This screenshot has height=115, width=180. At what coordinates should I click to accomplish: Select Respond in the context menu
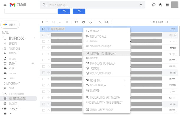(107, 31)
